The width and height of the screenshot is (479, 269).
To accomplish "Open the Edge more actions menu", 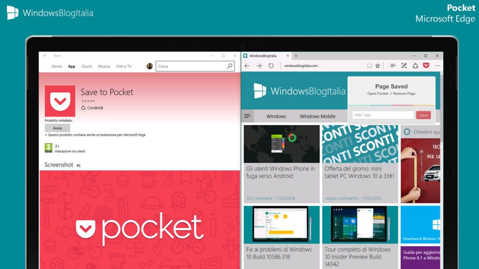I will click(x=437, y=65).
